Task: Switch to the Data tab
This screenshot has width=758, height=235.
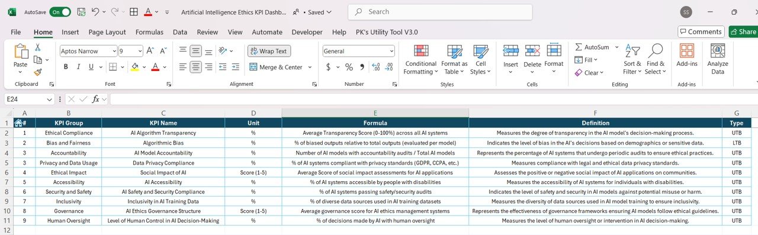Action: point(180,32)
